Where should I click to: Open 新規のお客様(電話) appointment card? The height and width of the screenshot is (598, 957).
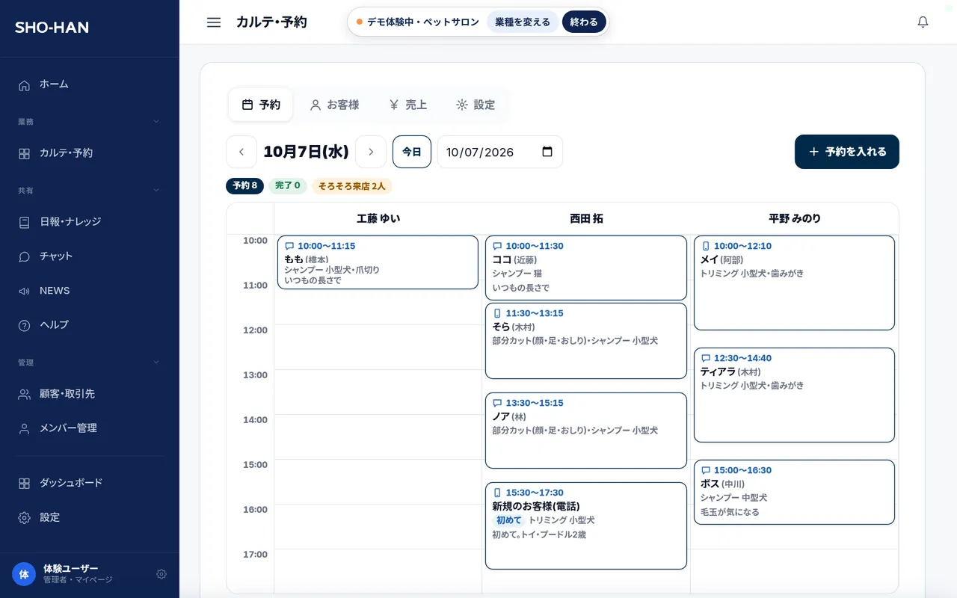pos(586,525)
